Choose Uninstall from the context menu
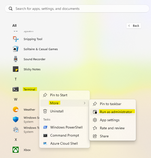The height and width of the screenshot is (158, 151). coord(64,111)
